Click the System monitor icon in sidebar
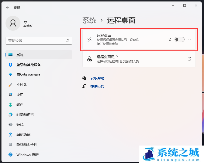This screenshot has width=204, height=163. pyautogui.click(x=10, y=55)
